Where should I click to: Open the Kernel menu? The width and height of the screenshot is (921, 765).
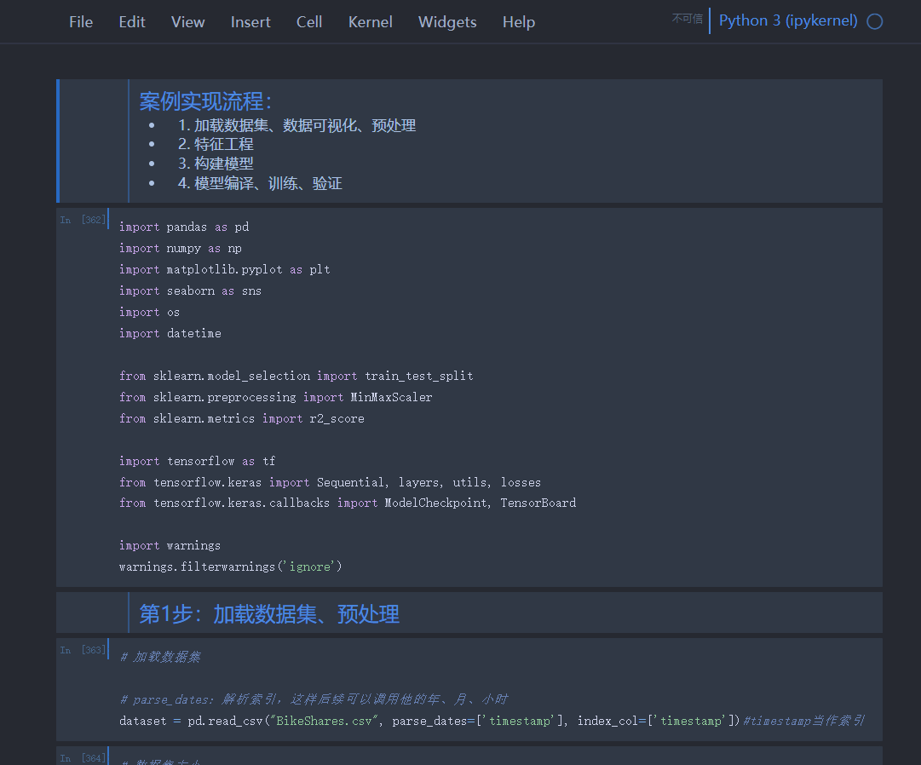(x=370, y=21)
